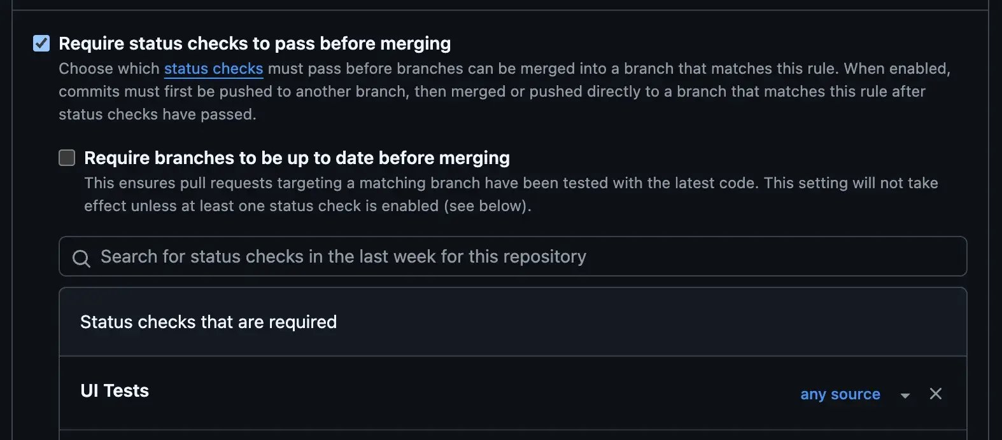The height and width of the screenshot is (440, 1002).
Task: Click the Require branches to be up to date label
Action: click(297, 158)
